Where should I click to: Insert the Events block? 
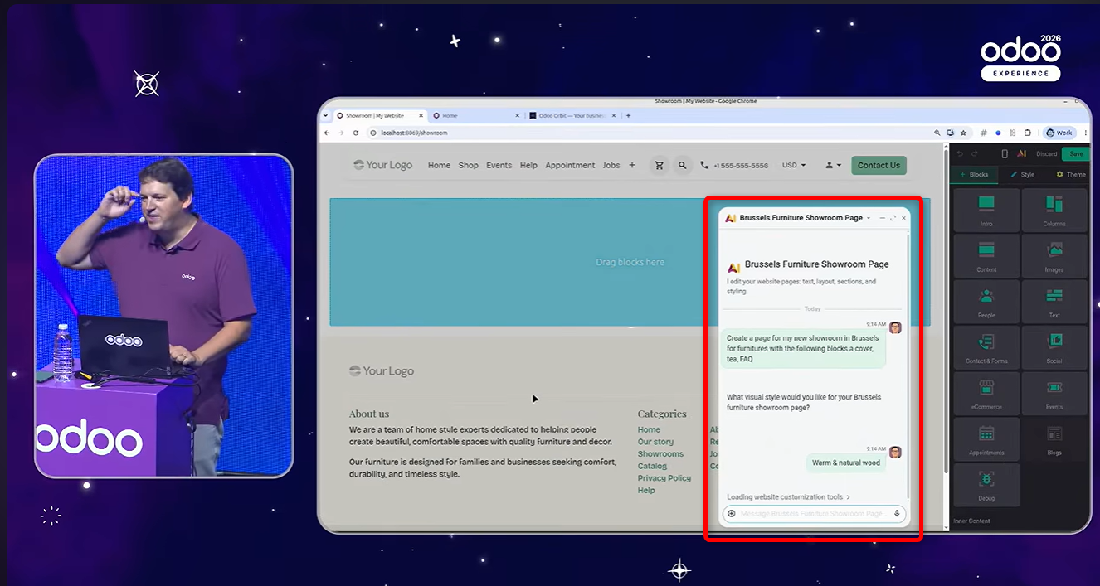(x=1054, y=392)
